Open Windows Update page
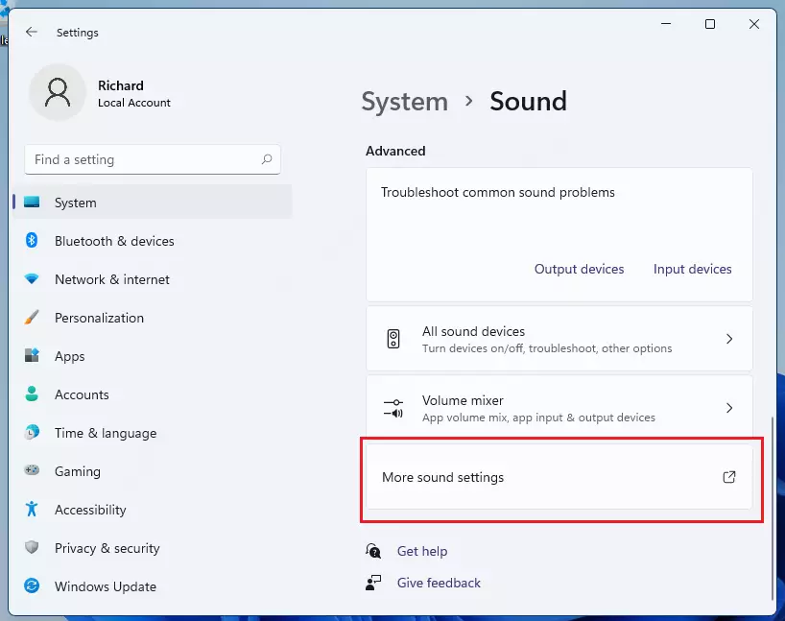The width and height of the screenshot is (785, 621). pyautogui.click(x=153, y=585)
